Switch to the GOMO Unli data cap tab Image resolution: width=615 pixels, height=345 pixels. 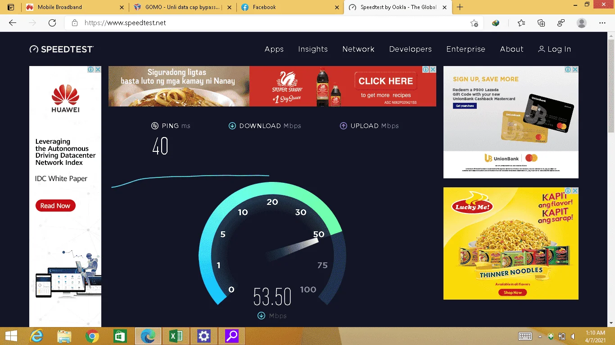click(182, 7)
